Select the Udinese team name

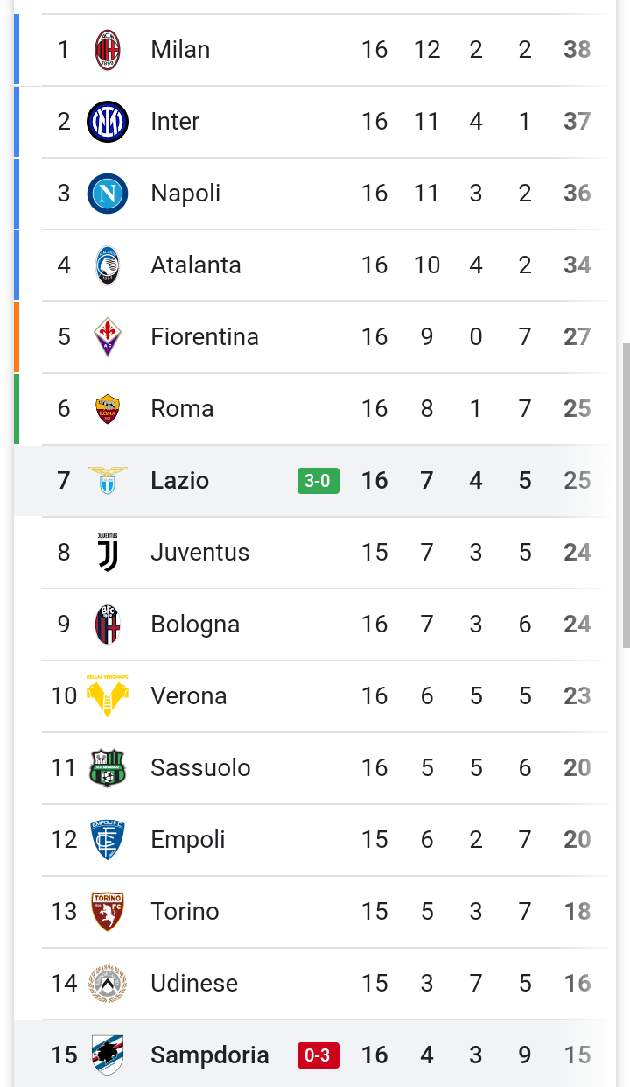coord(194,984)
